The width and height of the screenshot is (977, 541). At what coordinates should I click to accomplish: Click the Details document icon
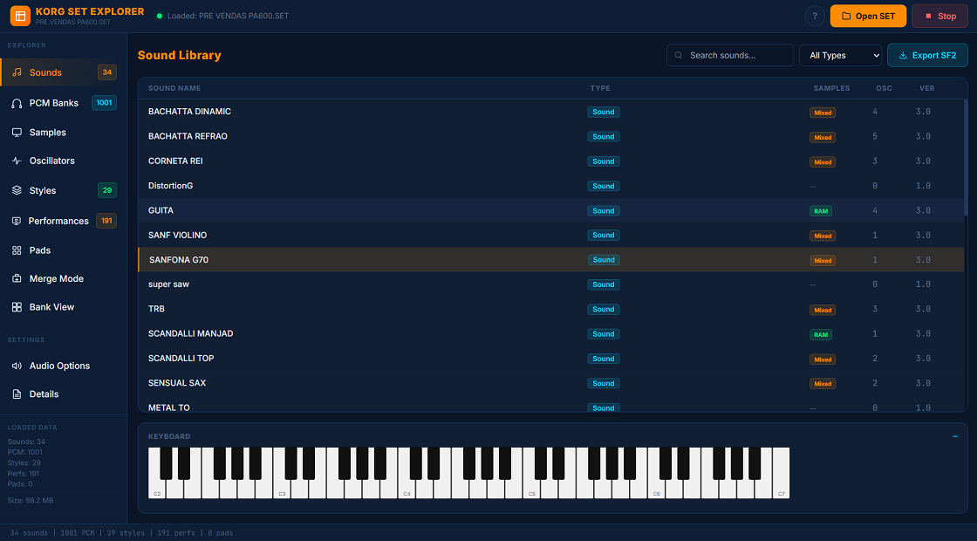pos(17,394)
